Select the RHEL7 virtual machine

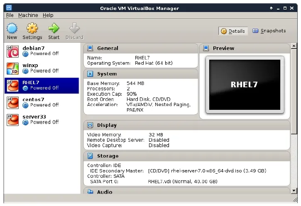42,86
